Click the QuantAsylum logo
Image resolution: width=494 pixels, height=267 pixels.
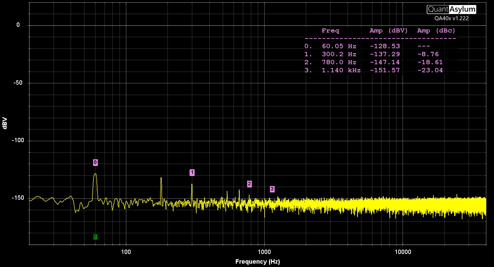click(x=451, y=10)
